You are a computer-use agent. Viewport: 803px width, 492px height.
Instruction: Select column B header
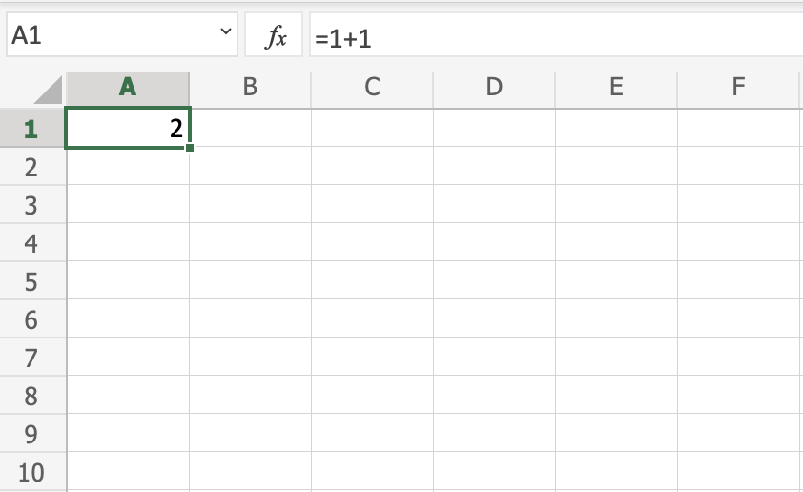click(x=250, y=88)
